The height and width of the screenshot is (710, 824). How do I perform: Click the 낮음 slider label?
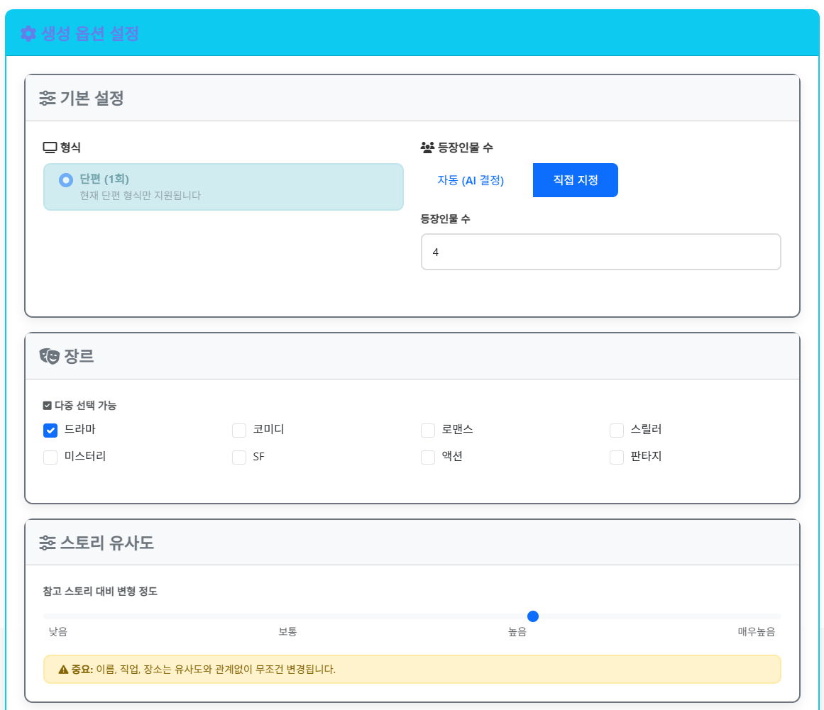(x=57, y=632)
